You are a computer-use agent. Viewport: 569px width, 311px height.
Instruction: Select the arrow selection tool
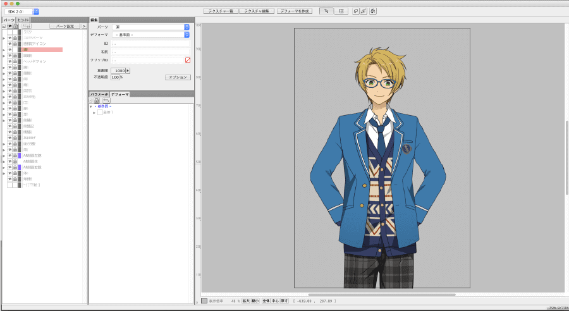pos(326,11)
